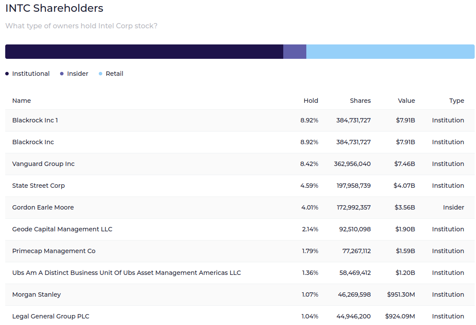
Task: Click shares count 77,267,112
Action: point(357,251)
